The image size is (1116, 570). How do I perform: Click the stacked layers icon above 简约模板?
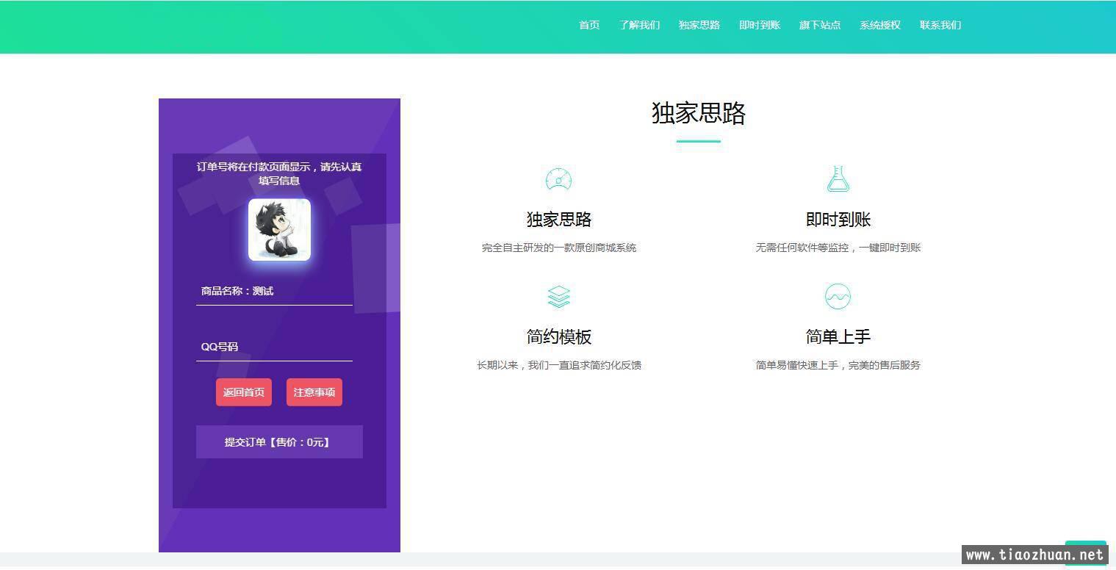click(558, 297)
